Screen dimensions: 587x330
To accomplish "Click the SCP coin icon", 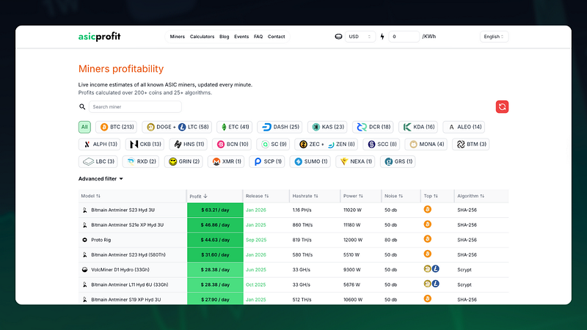I will point(258,161).
